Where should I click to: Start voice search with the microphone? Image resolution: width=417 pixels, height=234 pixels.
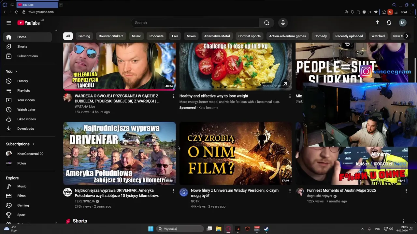click(283, 23)
